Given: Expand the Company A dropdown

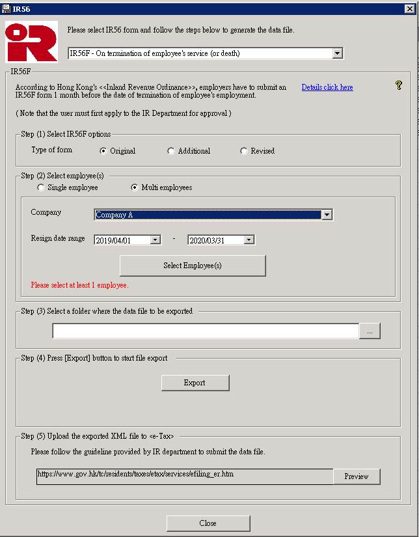Looking at the screenshot, I should coord(327,215).
